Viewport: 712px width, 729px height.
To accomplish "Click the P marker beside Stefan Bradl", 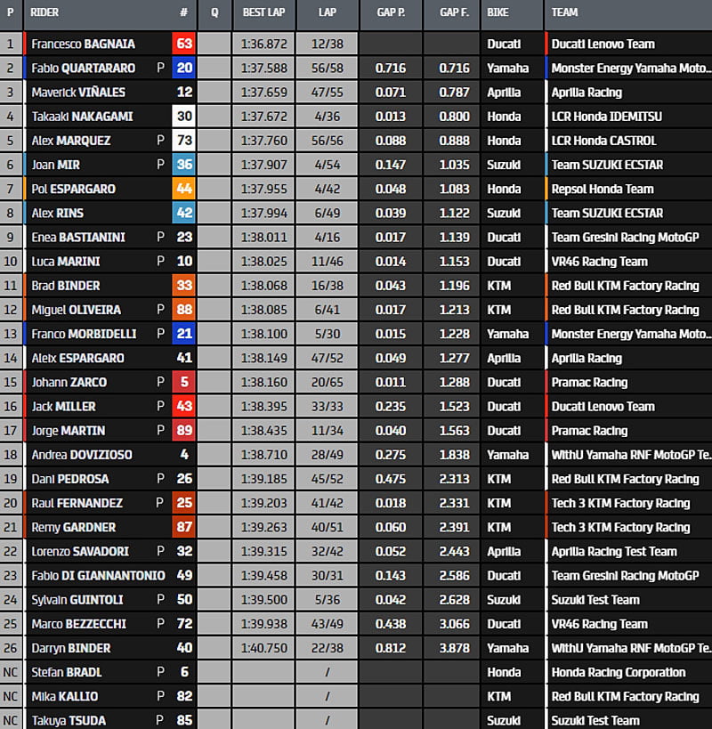I will pos(160,672).
